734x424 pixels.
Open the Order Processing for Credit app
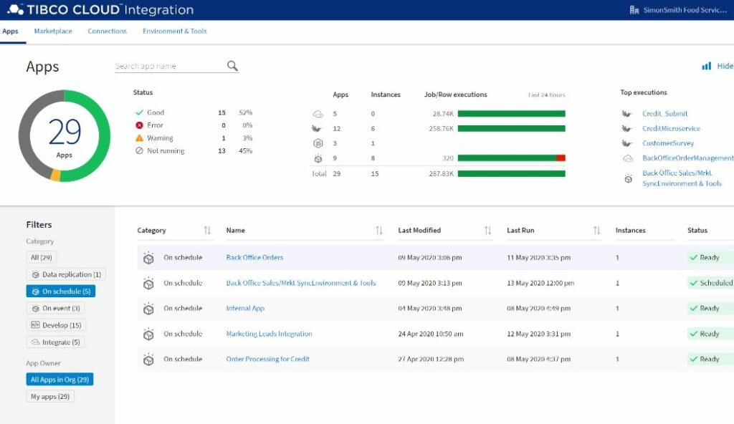[x=268, y=360]
